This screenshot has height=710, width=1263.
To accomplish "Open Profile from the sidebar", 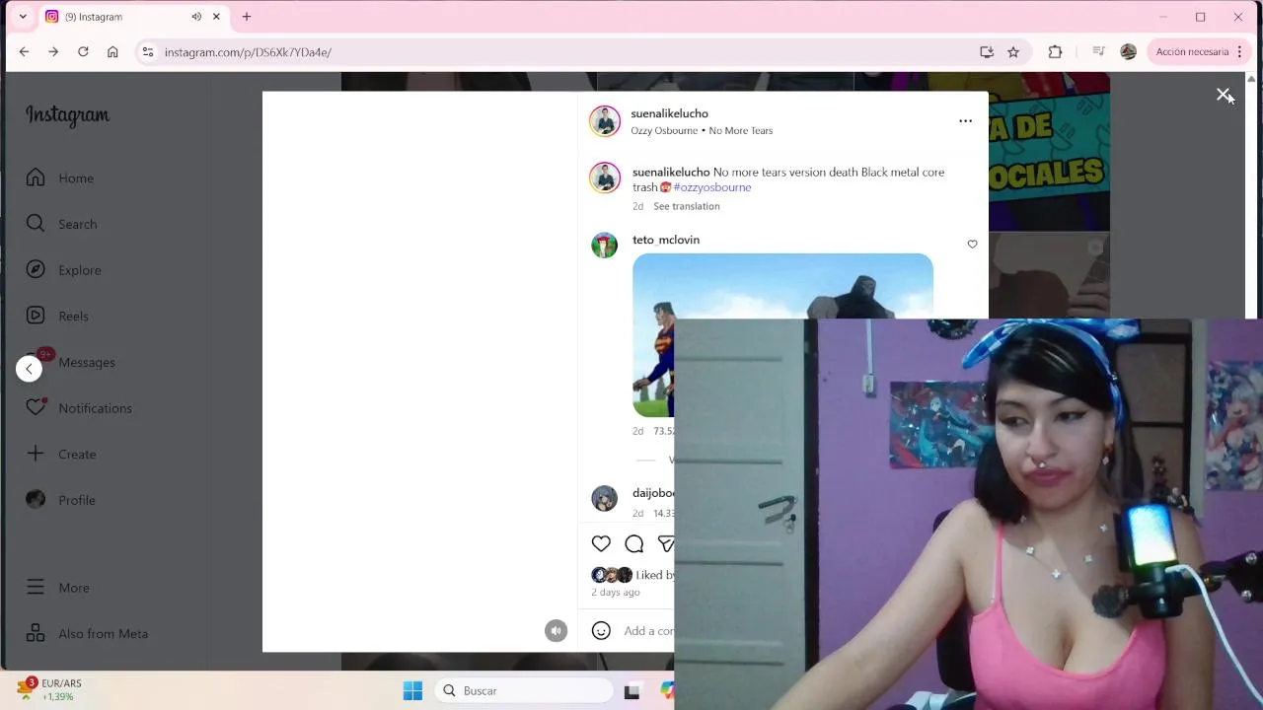I will pyautogui.click(x=61, y=500).
